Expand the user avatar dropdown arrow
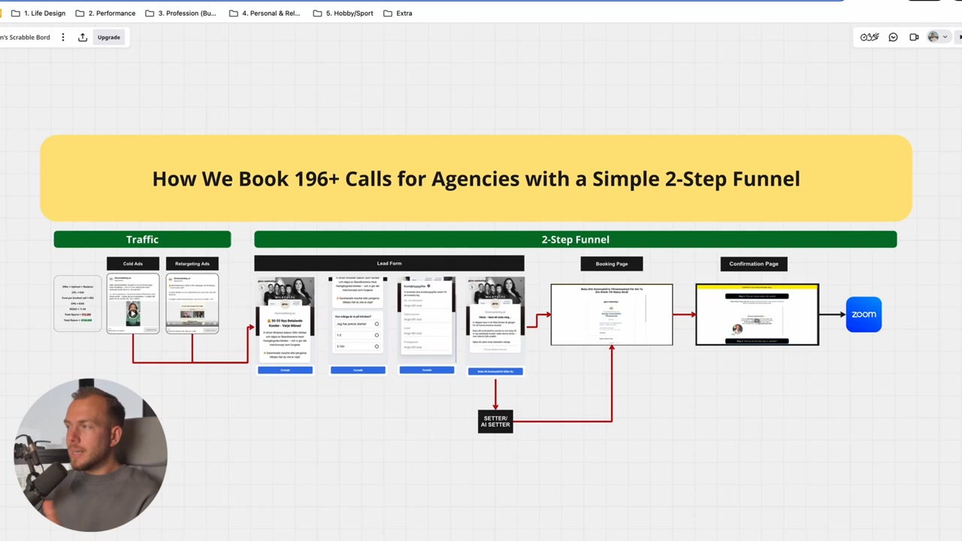The image size is (962, 541). [945, 37]
